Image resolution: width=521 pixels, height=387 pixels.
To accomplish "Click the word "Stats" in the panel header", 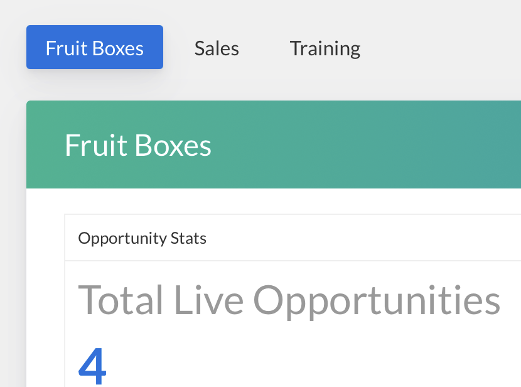I will pos(188,239).
